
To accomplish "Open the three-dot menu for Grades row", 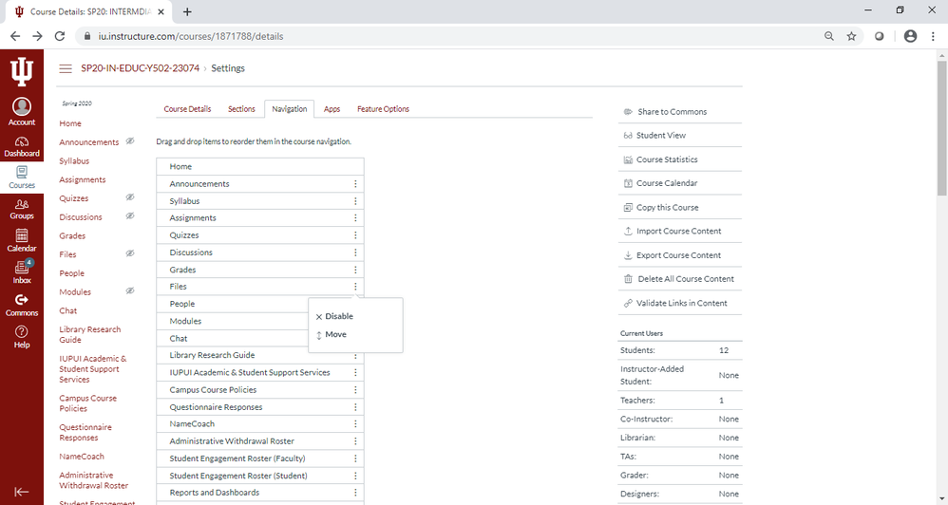I will click(x=355, y=270).
